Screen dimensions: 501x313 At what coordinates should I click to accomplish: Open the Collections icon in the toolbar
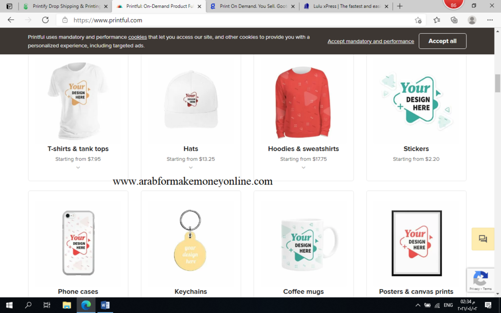[x=454, y=20]
